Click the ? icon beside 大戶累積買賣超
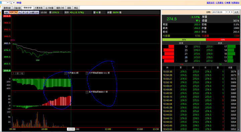Screen dimensions: 241x132 (87, 73)
